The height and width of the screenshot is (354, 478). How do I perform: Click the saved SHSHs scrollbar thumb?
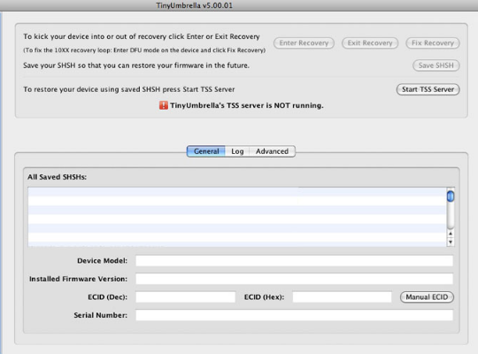click(451, 196)
